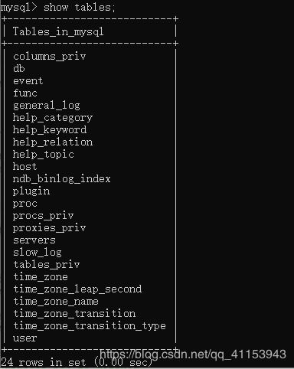Select proxies_priv table name

tap(50, 228)
